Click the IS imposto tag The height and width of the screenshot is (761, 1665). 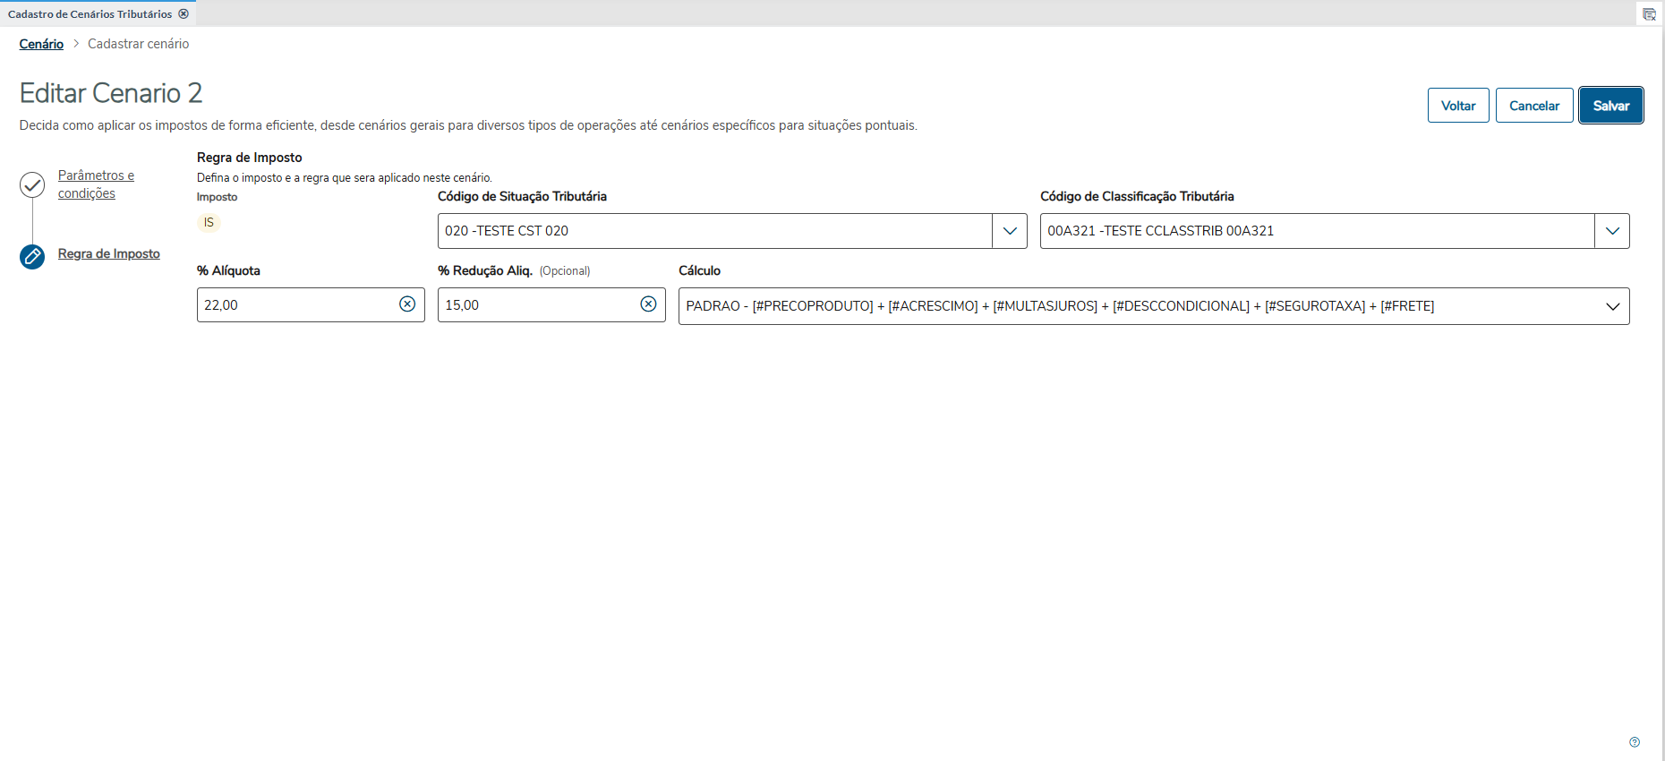(x=209, y=223)
